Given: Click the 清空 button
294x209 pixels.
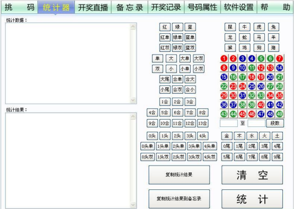Looking at the screenshot, I should [252, 175].
